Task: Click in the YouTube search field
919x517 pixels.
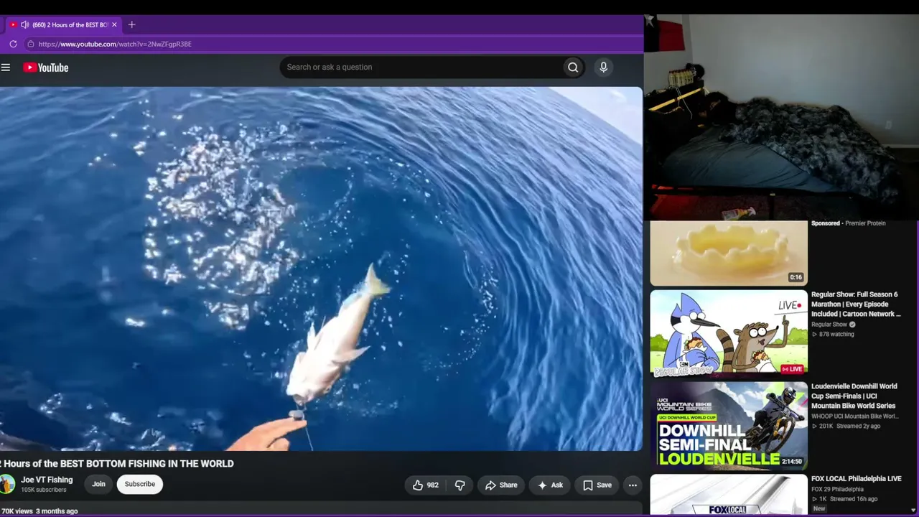Action: pyautogui.click(x=421, y=67)
